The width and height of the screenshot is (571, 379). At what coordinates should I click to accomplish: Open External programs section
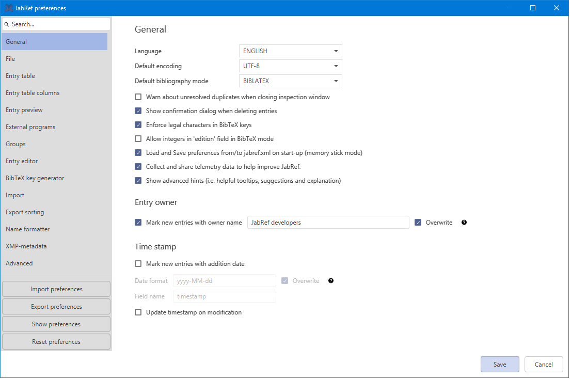coord(55,127)
